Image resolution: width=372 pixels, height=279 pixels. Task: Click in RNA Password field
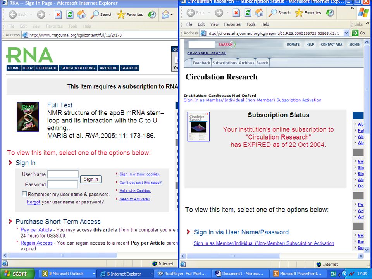63,184
